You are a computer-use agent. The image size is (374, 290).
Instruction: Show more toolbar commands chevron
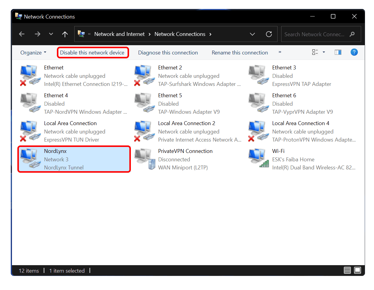(x=280, y=52)
